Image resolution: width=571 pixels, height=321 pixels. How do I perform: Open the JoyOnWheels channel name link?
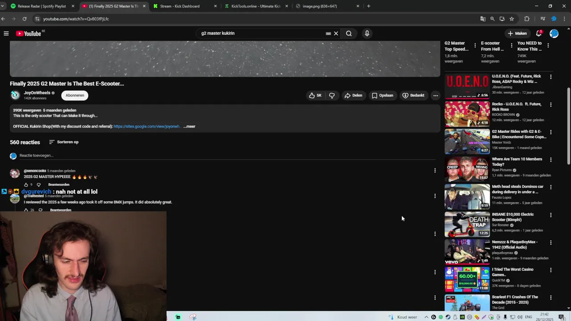pos(37,93)
